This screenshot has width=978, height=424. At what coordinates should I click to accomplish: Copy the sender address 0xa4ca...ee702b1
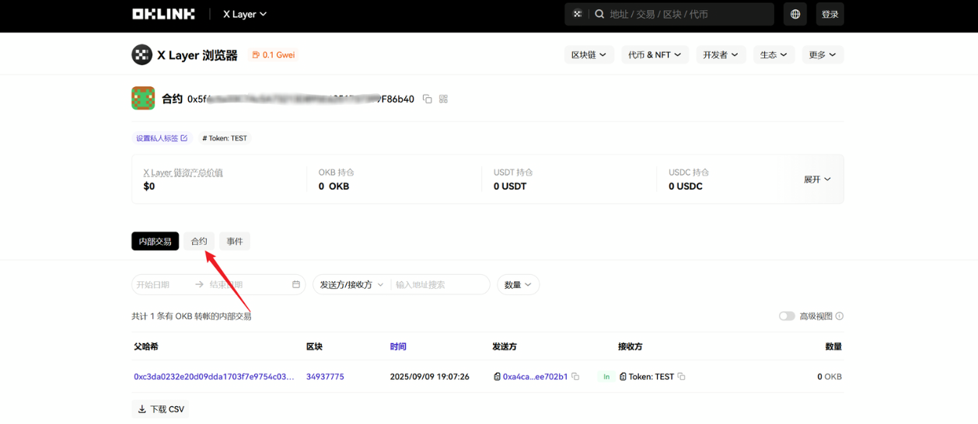click(575, 377)
